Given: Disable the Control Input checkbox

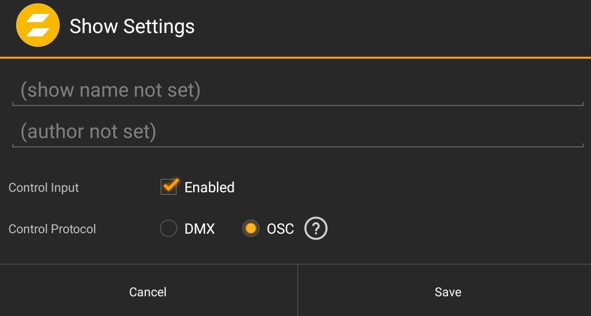Looking at the screenshot, I should coord(169,187).
